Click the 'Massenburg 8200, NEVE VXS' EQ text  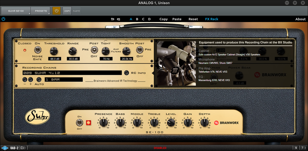pyautogui.click(x=214, y=80)
